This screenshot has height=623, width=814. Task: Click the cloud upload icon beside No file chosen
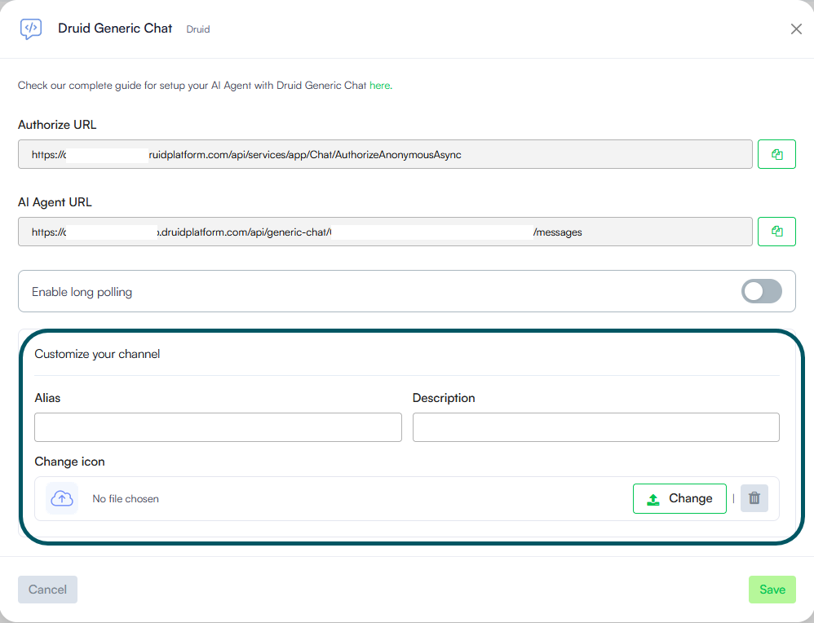click(62, 498)
